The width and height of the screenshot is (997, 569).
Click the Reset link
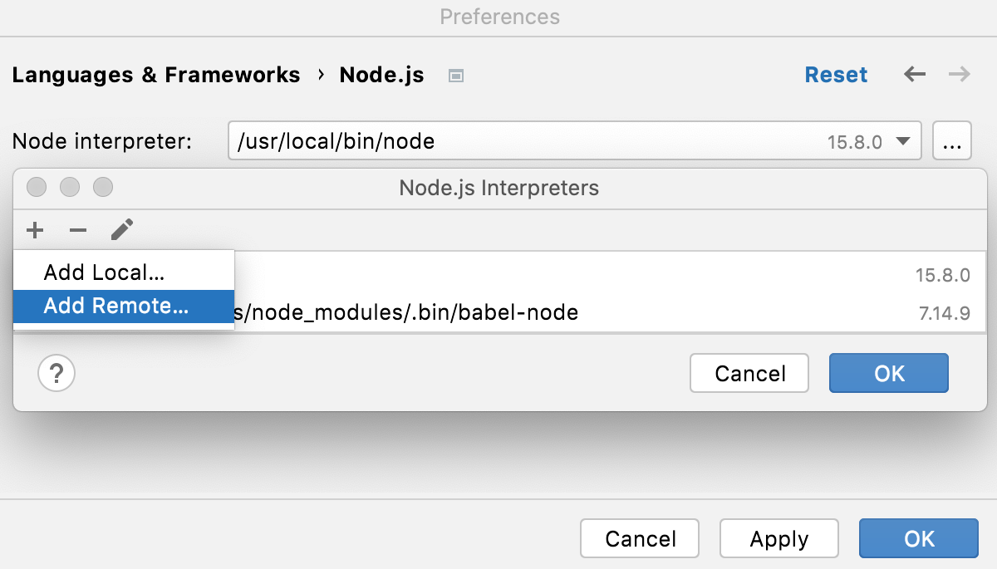[x=836, y=75]
